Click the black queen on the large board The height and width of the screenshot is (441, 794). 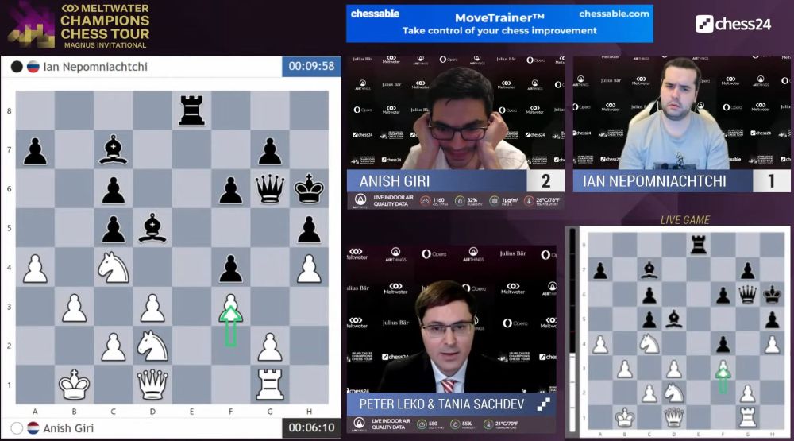270,188
